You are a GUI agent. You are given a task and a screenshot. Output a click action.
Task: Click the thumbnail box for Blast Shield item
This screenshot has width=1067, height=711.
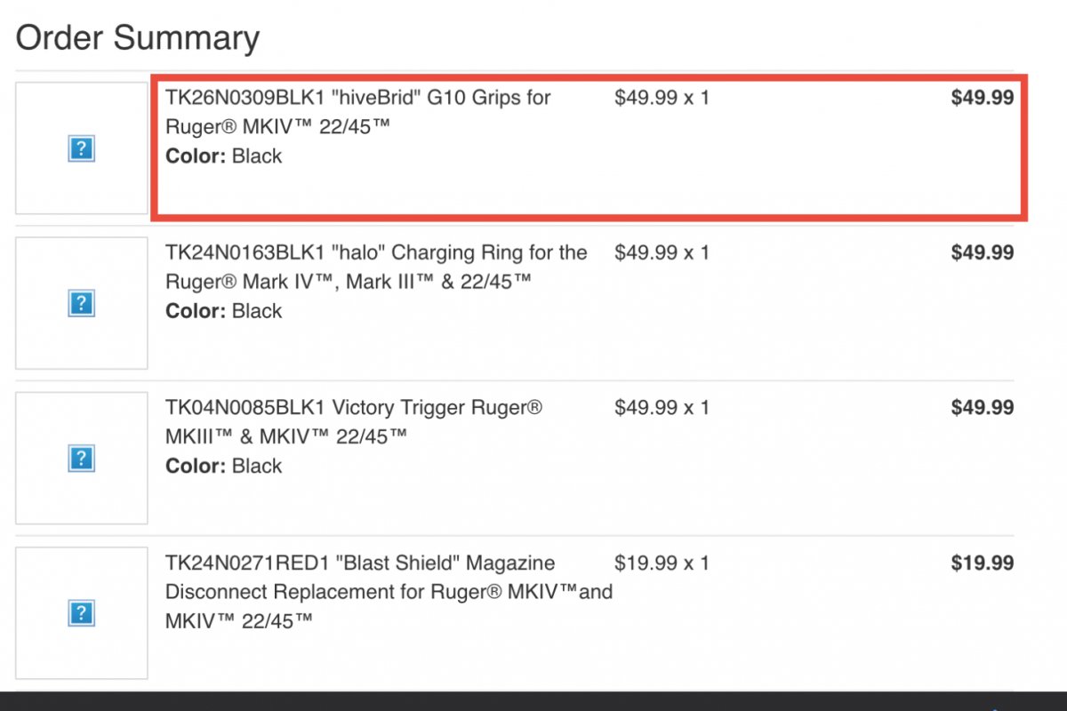[x=82, y=613]
